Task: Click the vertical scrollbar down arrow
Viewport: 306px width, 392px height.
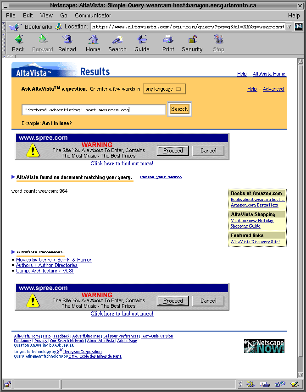Action: click(x=300, y=375)
